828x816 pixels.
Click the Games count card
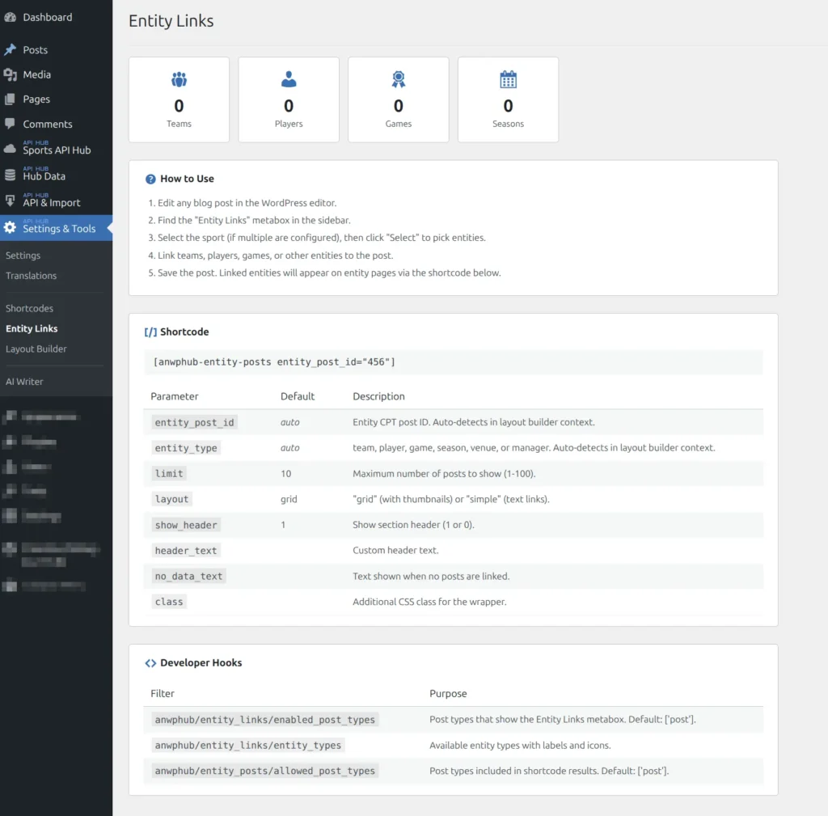(x=398, y=99)
